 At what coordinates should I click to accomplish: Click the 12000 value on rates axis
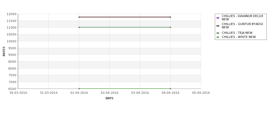tap(12, 14)
